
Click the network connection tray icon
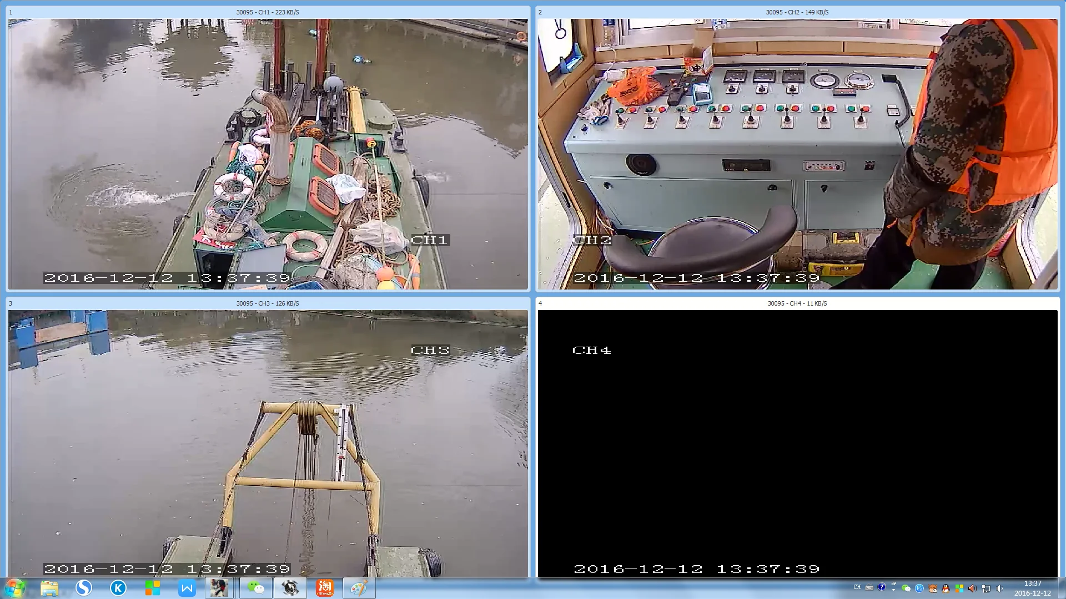986,588
